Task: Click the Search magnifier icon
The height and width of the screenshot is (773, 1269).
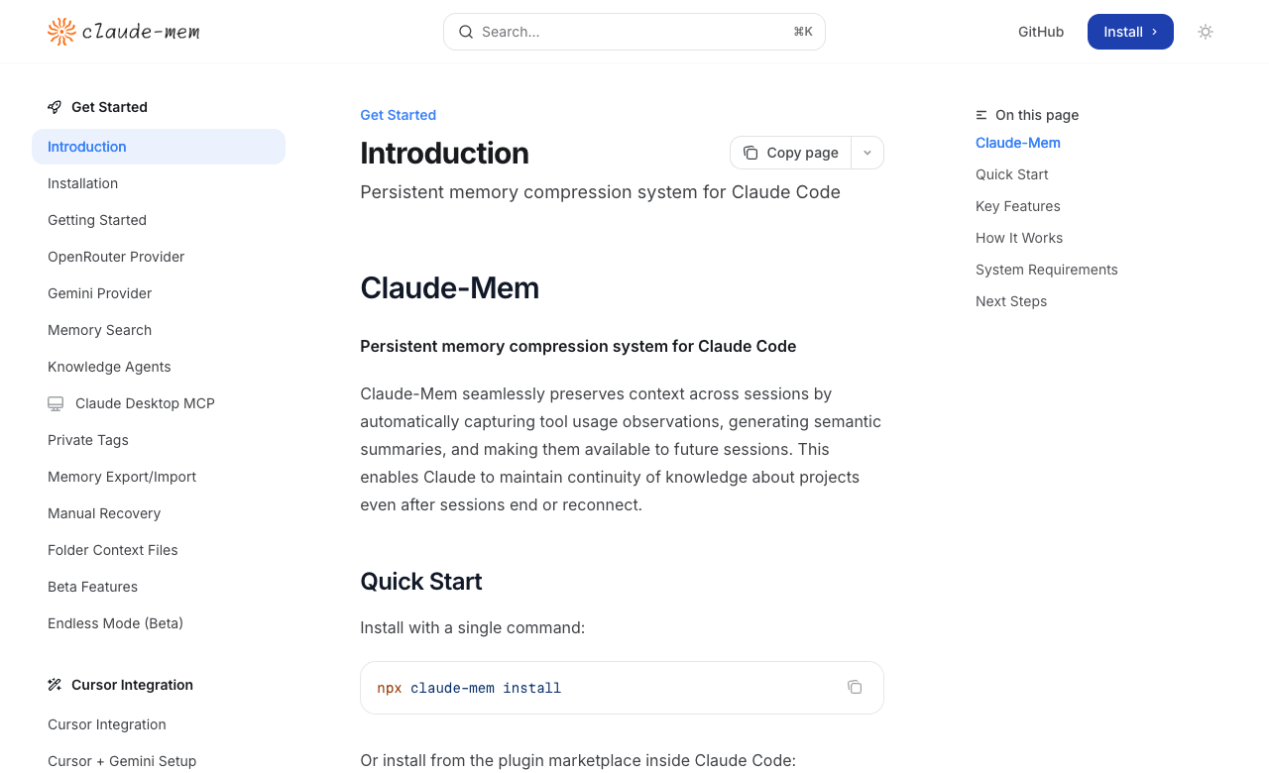Action: pos(466,32)
